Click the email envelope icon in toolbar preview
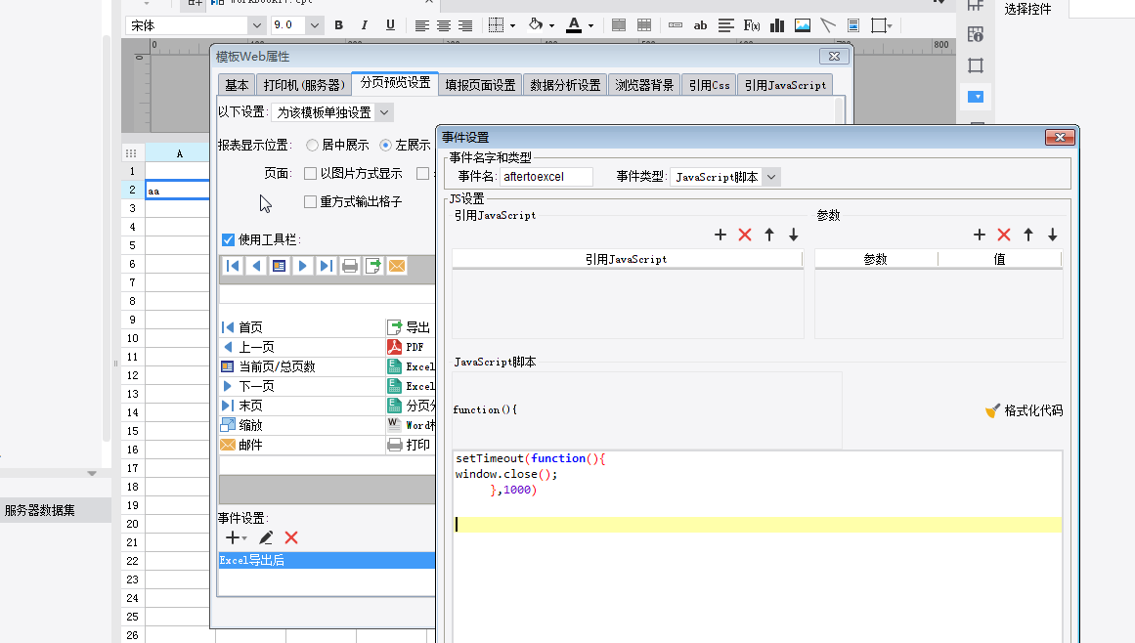Screen dimensions: 1135x643 tap(397, 266)
